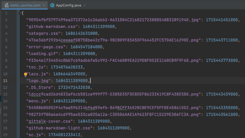Click the value 1734076628233 for toc.js
Image resolution: width=245 pixels, height=138 pixels.
pyautogui.click(x=67, y=67)
